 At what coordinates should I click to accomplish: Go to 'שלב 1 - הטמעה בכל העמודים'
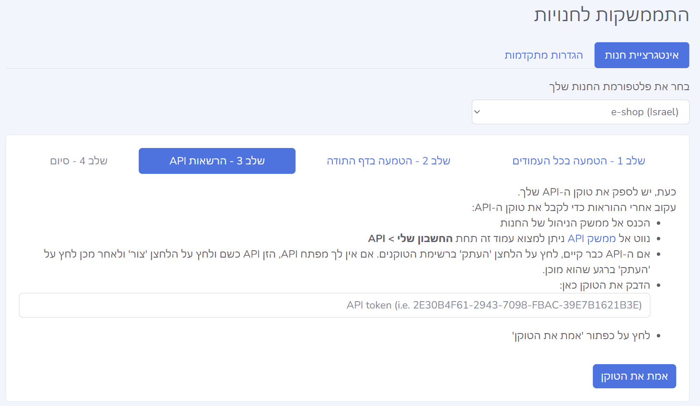point(578,161)
